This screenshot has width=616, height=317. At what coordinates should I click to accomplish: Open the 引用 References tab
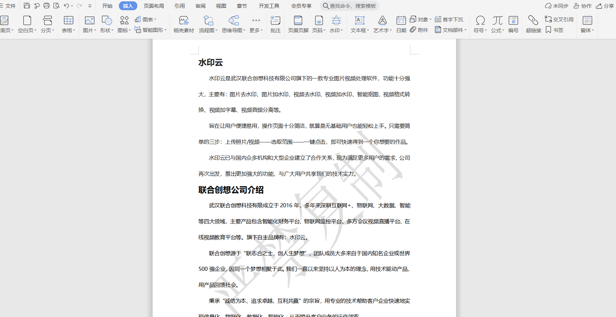(180, 6)
